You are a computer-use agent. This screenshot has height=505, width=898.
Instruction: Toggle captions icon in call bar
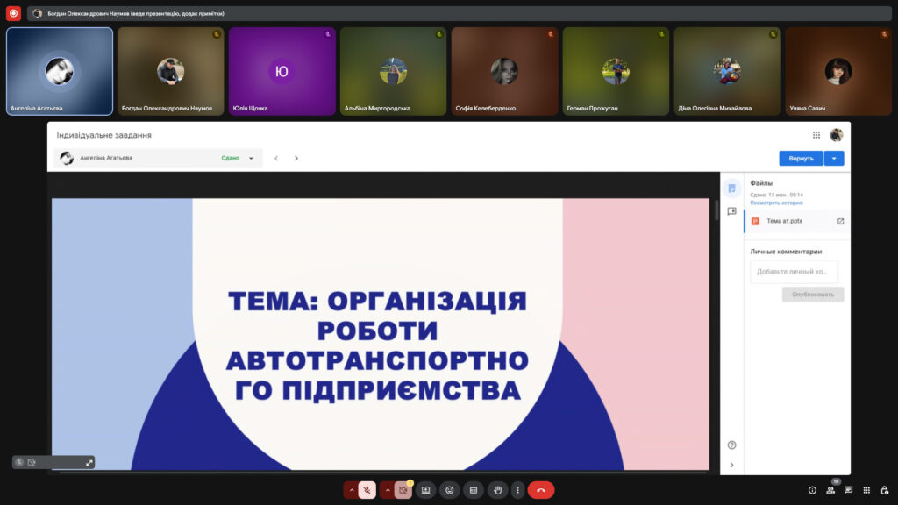(474, 490)
